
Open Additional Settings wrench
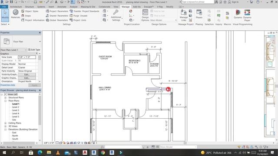click(116, 16)
